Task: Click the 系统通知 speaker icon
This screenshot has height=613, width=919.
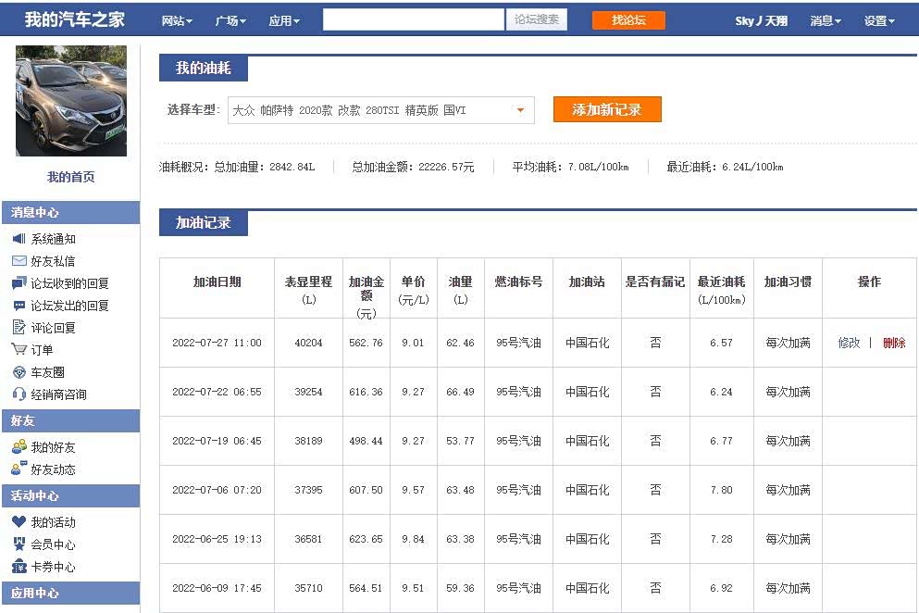Action: pyautogui.click(x=19, y=239)
